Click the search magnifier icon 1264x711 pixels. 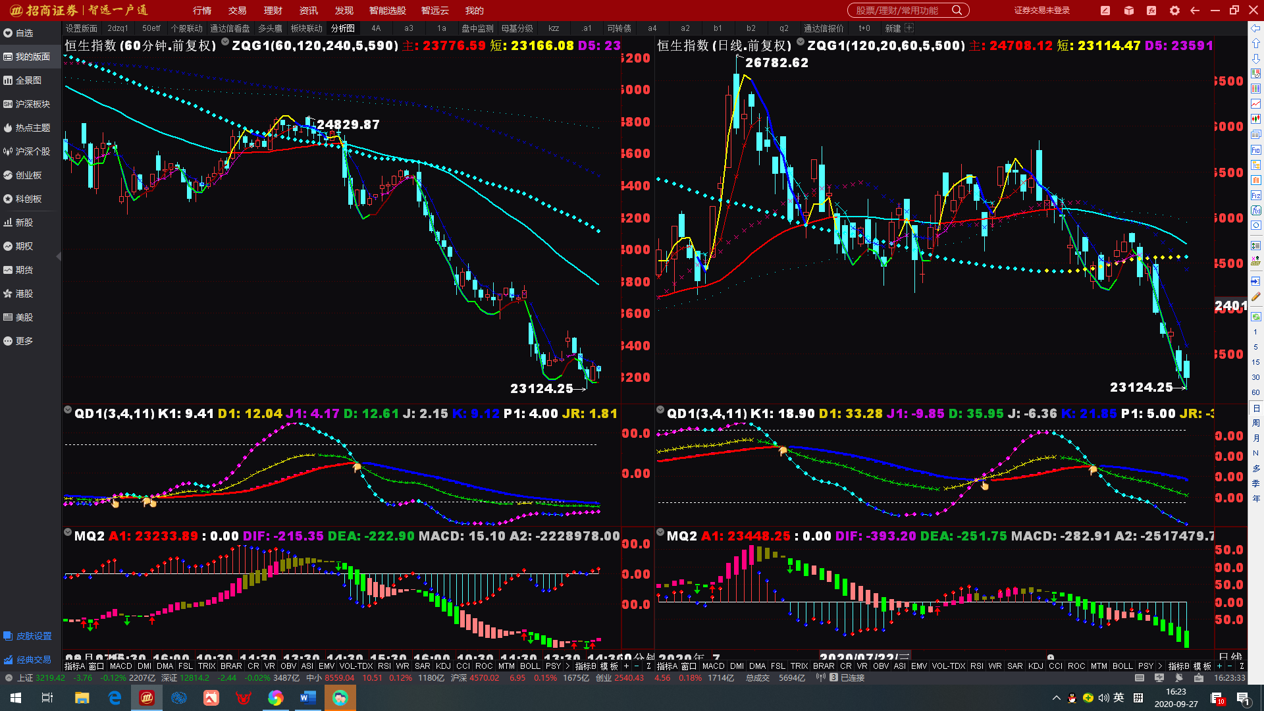click(x=957, y=11)
